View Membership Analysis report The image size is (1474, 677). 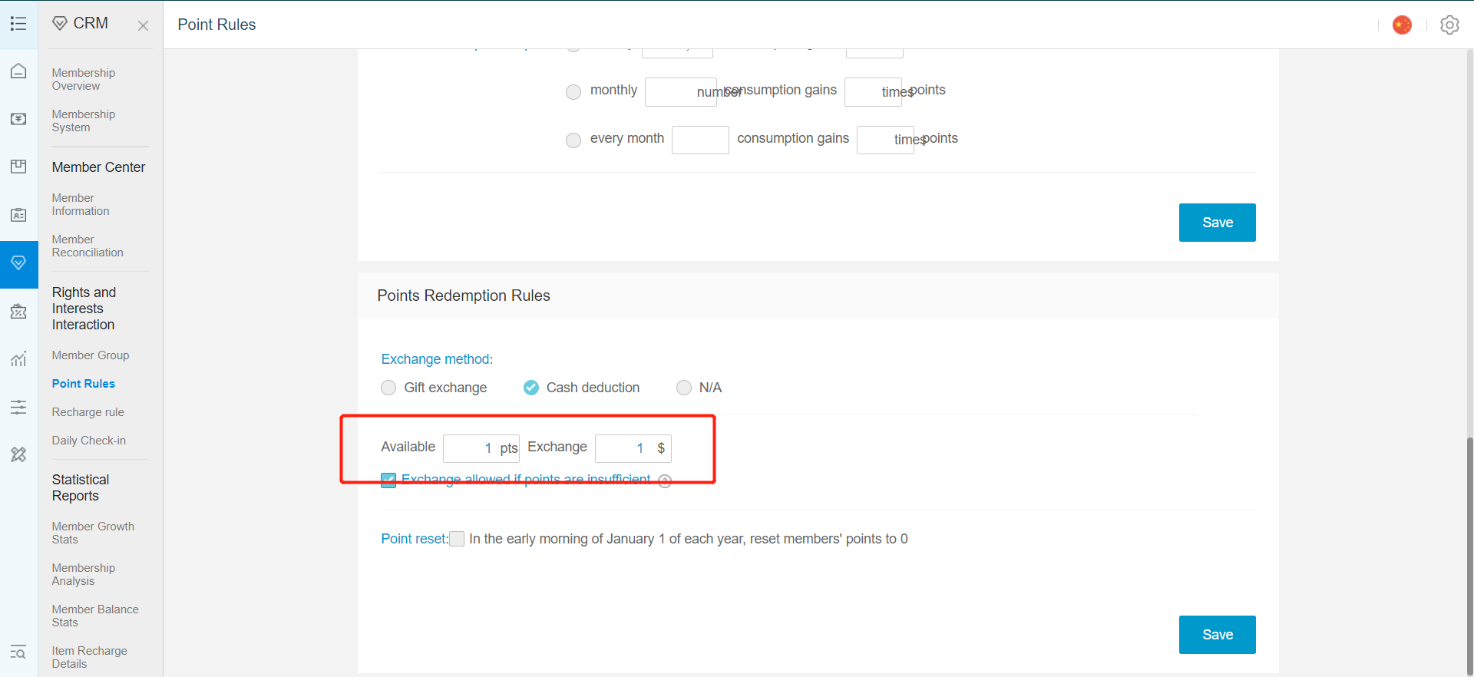click(84, 574)
